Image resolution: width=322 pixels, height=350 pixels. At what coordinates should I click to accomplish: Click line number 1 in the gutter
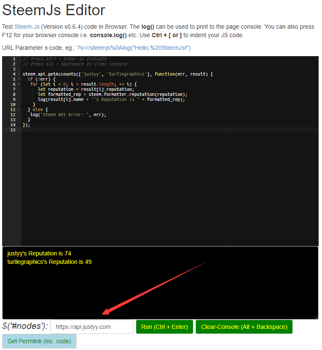click(14, 59)
